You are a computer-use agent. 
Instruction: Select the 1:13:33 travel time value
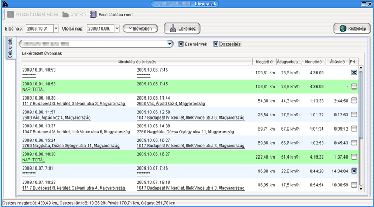coord(317,101)
